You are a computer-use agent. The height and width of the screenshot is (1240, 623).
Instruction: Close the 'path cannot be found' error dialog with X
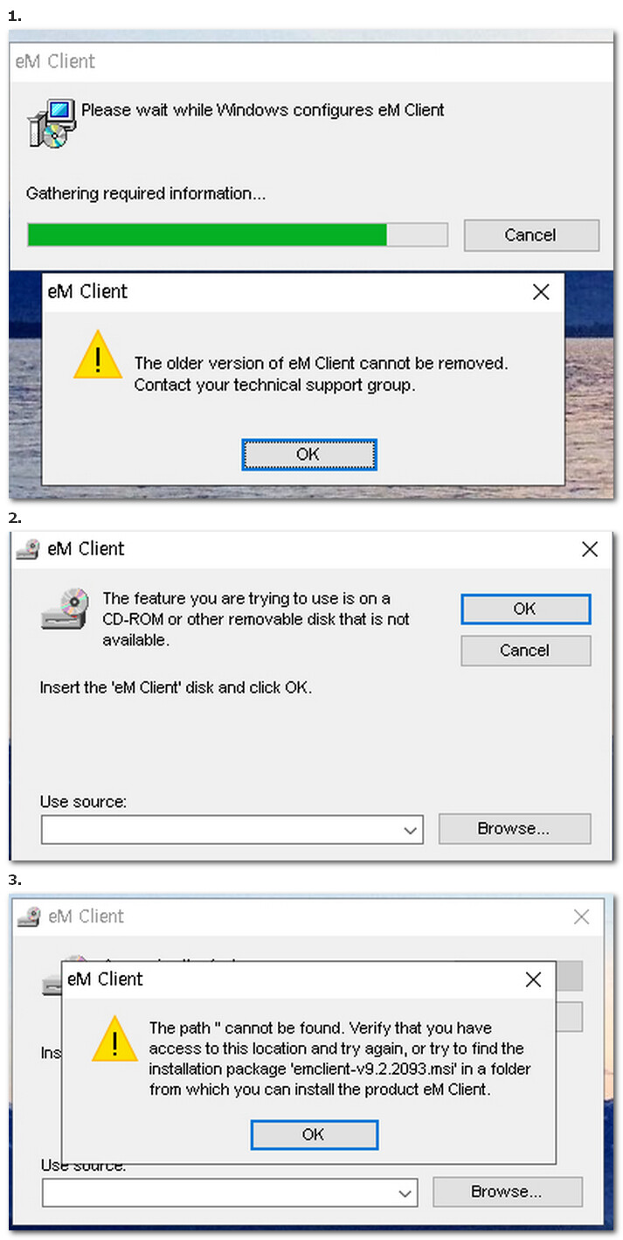click(x=533, y=979)
